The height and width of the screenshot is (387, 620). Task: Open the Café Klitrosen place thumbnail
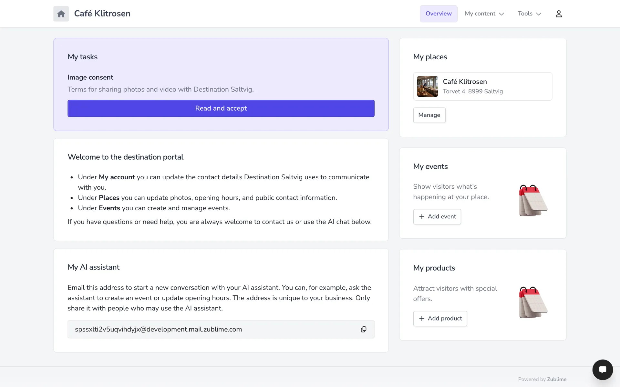tap(427, 86)
